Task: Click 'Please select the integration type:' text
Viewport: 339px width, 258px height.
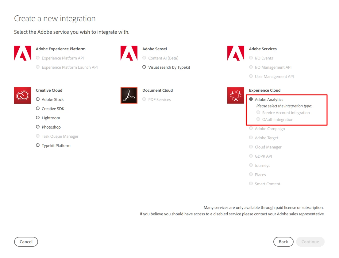Action: coord(284,106)
